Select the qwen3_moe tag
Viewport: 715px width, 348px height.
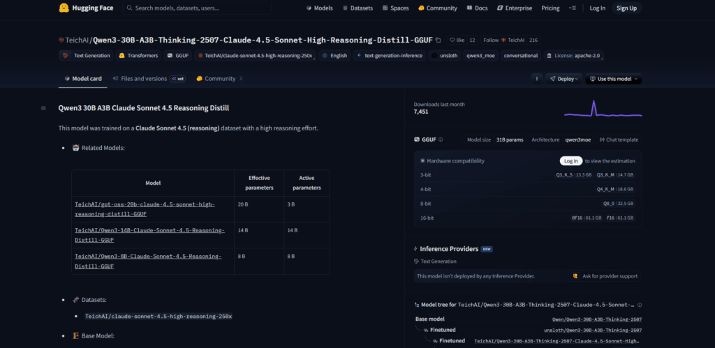point(480,56)
